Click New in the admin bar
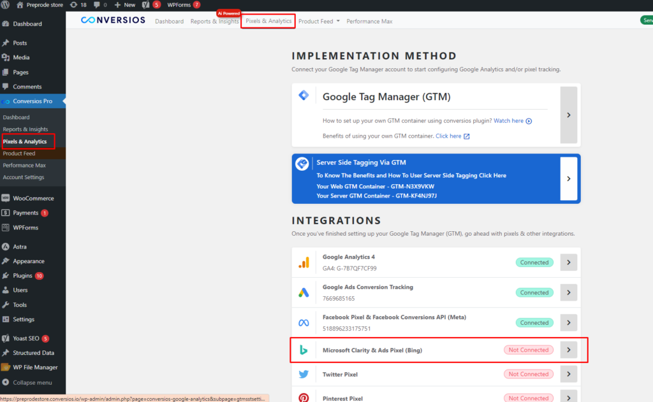Image resolution: width=653 pixels, height=402 pixels. click(125, 5)
